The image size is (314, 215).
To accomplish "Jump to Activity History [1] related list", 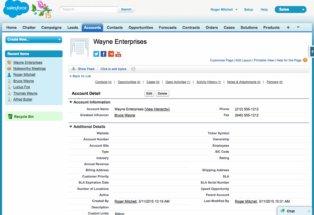I will (209, 82).
